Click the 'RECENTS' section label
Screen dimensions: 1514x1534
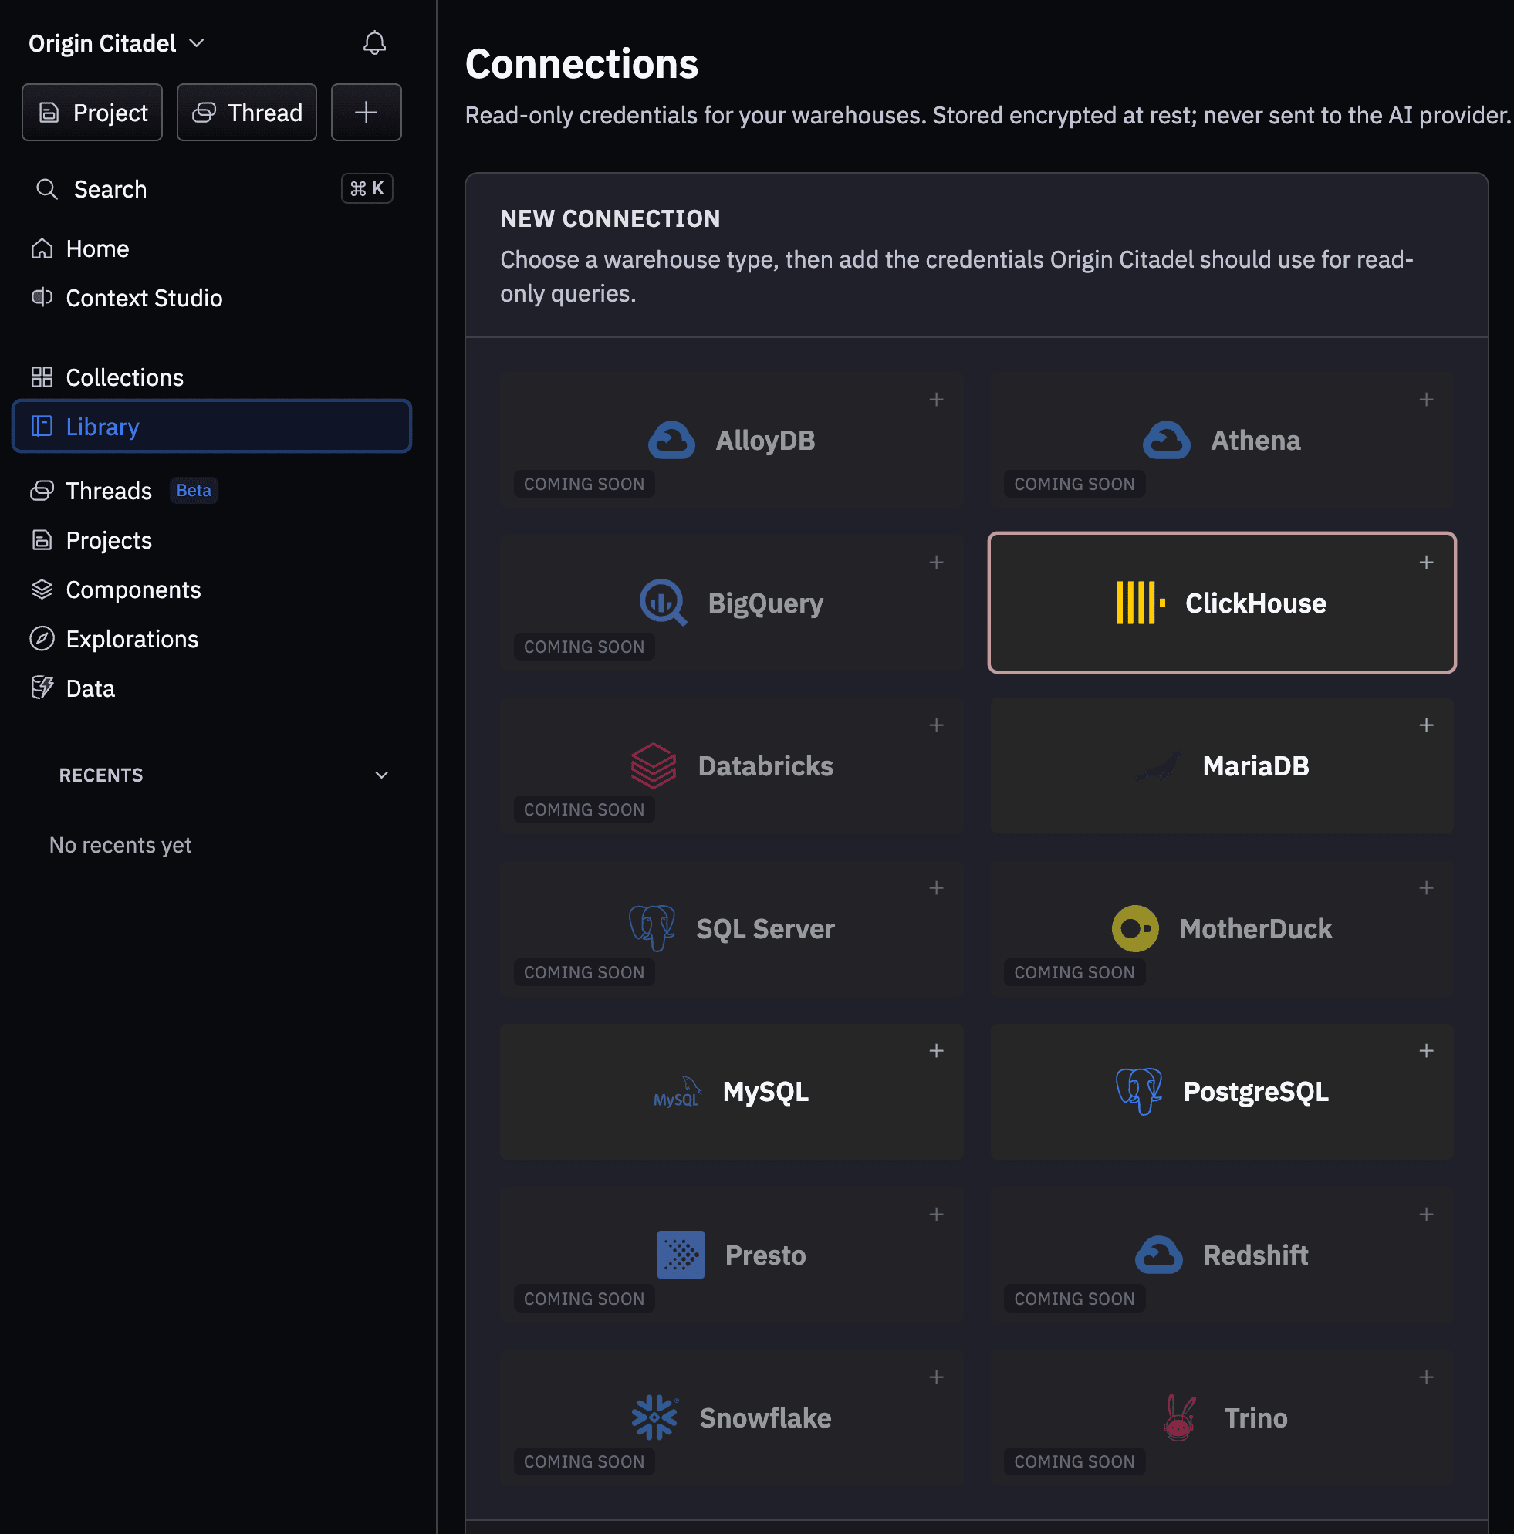tap(101, 775)
